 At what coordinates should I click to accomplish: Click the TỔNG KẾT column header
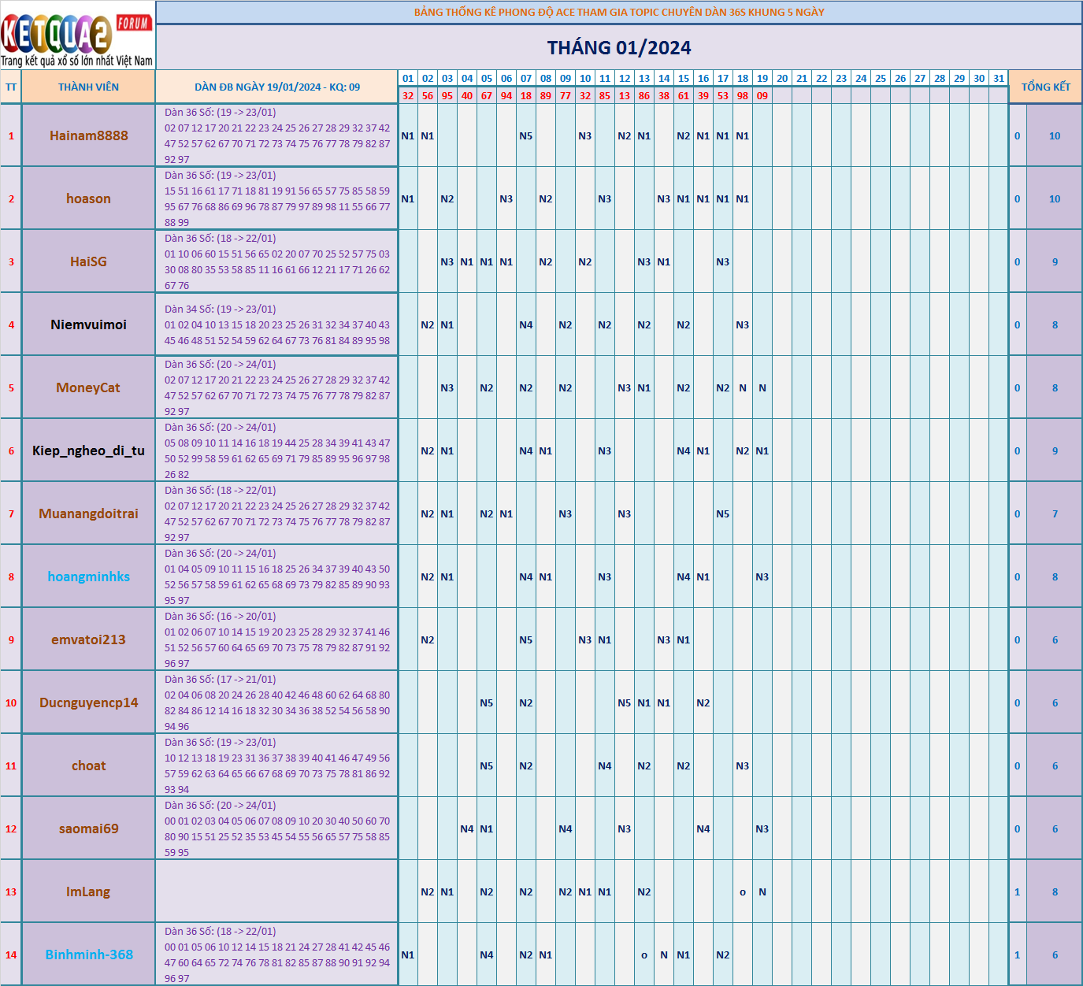click(1046, 87)
